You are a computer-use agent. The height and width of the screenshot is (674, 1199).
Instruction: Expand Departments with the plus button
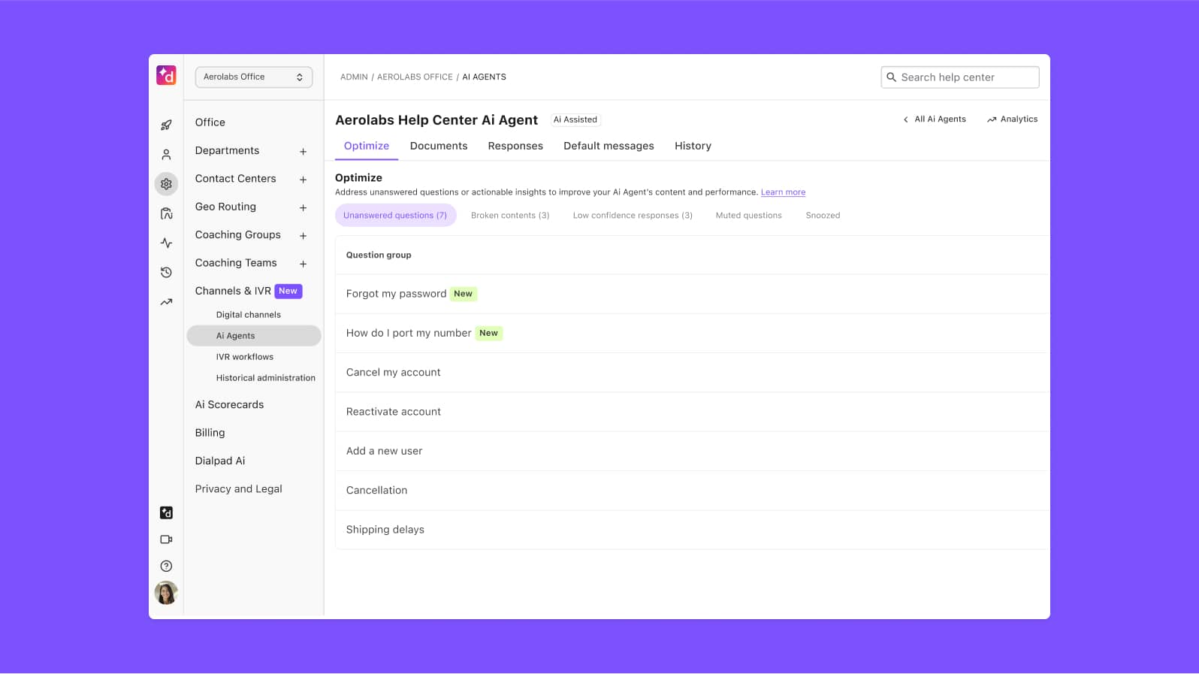[303, 152]
